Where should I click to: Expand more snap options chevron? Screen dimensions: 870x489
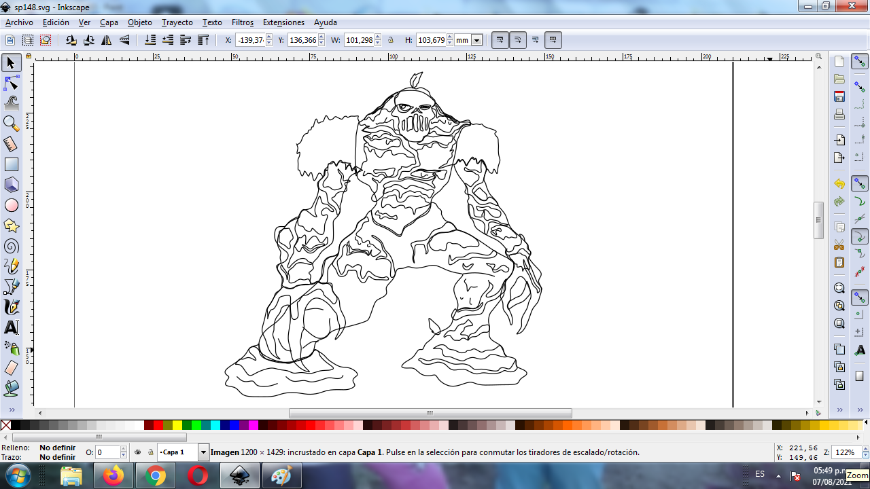[860, 410]
